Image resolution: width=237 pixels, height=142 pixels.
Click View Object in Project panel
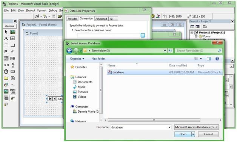[197, 27]
